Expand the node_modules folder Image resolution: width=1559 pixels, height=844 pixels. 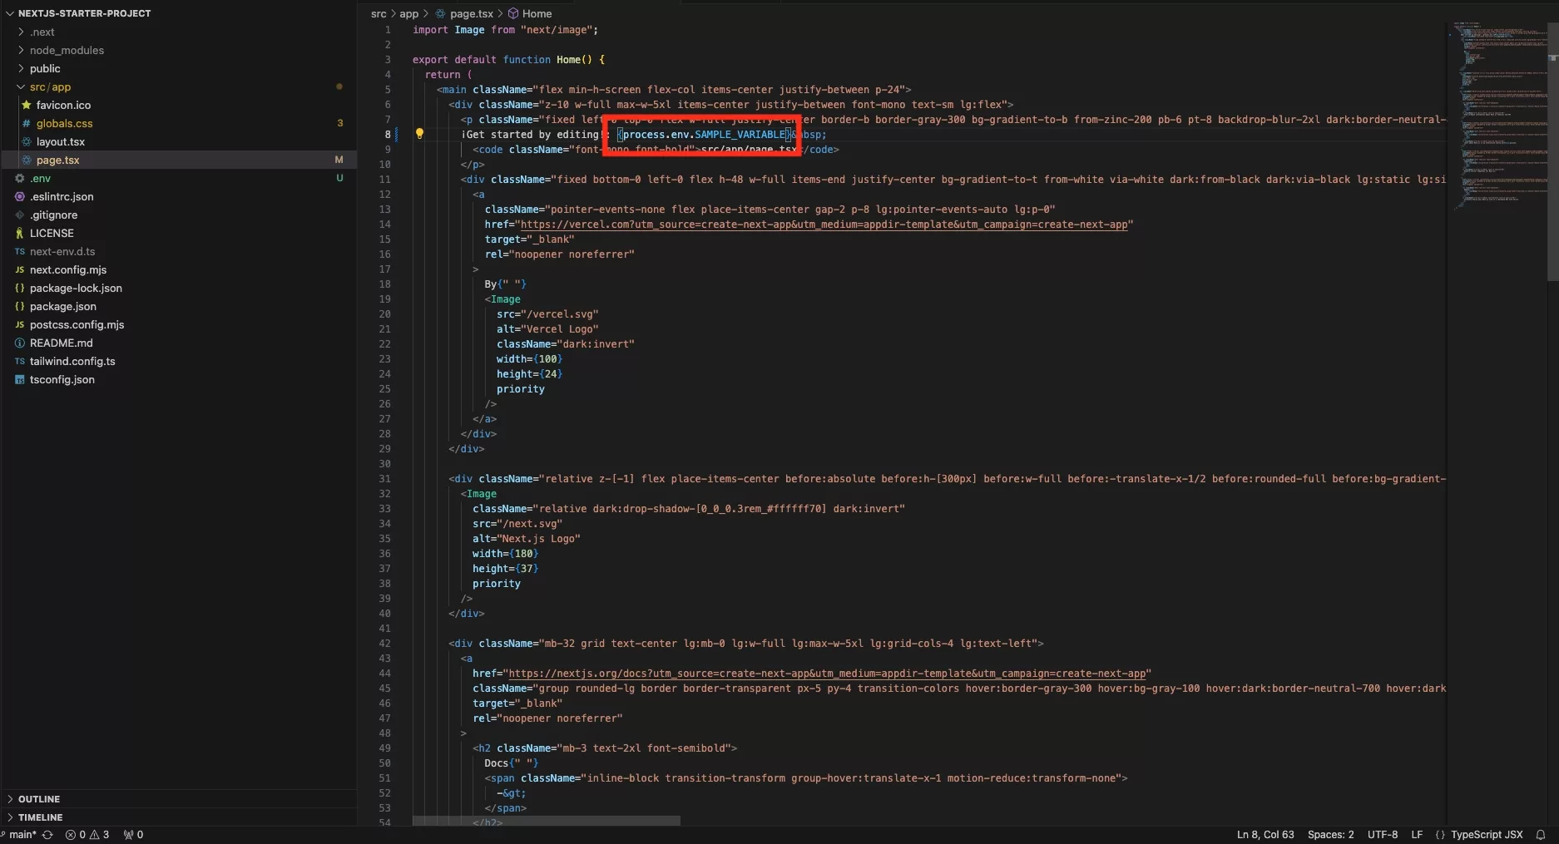click(19, 50)
